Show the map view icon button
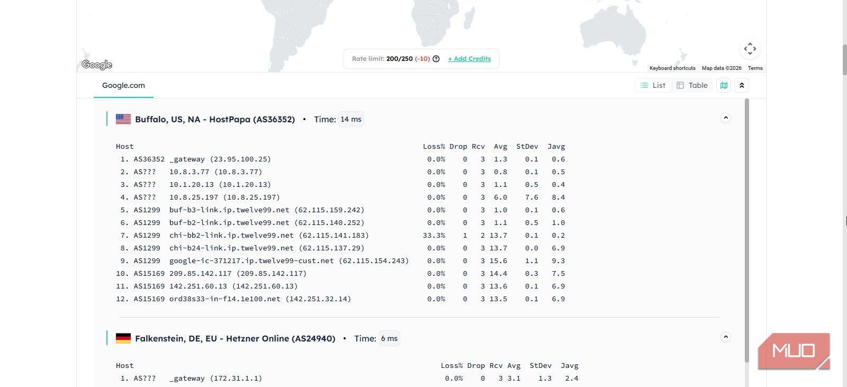The image size is (847, 387). (724, 85)
